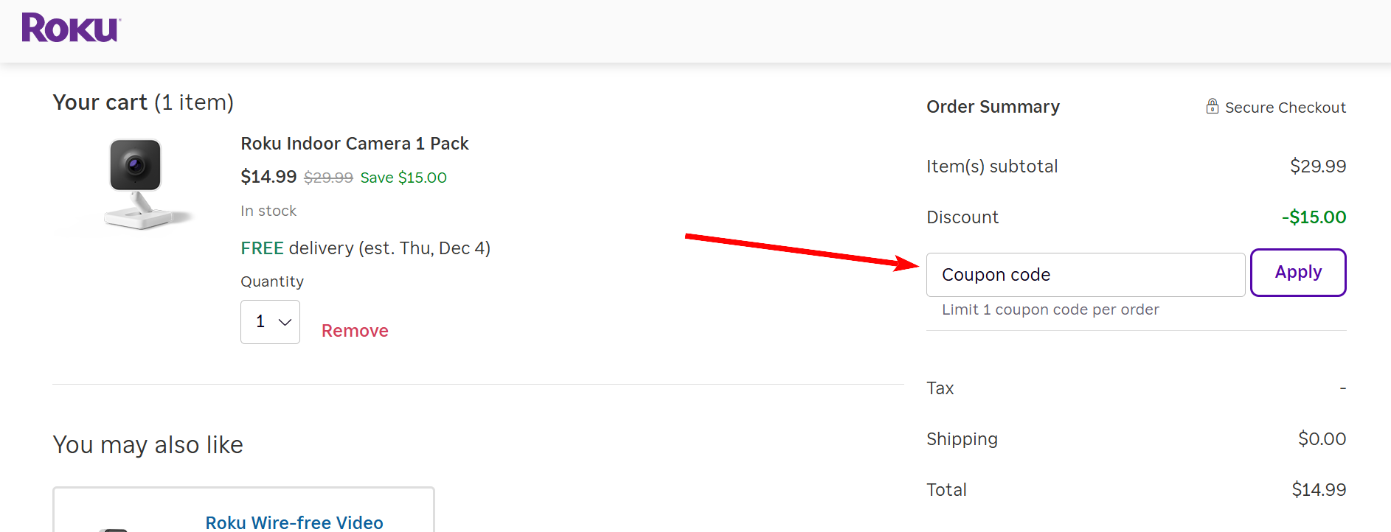Click the Total price $14.99
This screenshot has height=532, width=1391.
coord(1319,489)
